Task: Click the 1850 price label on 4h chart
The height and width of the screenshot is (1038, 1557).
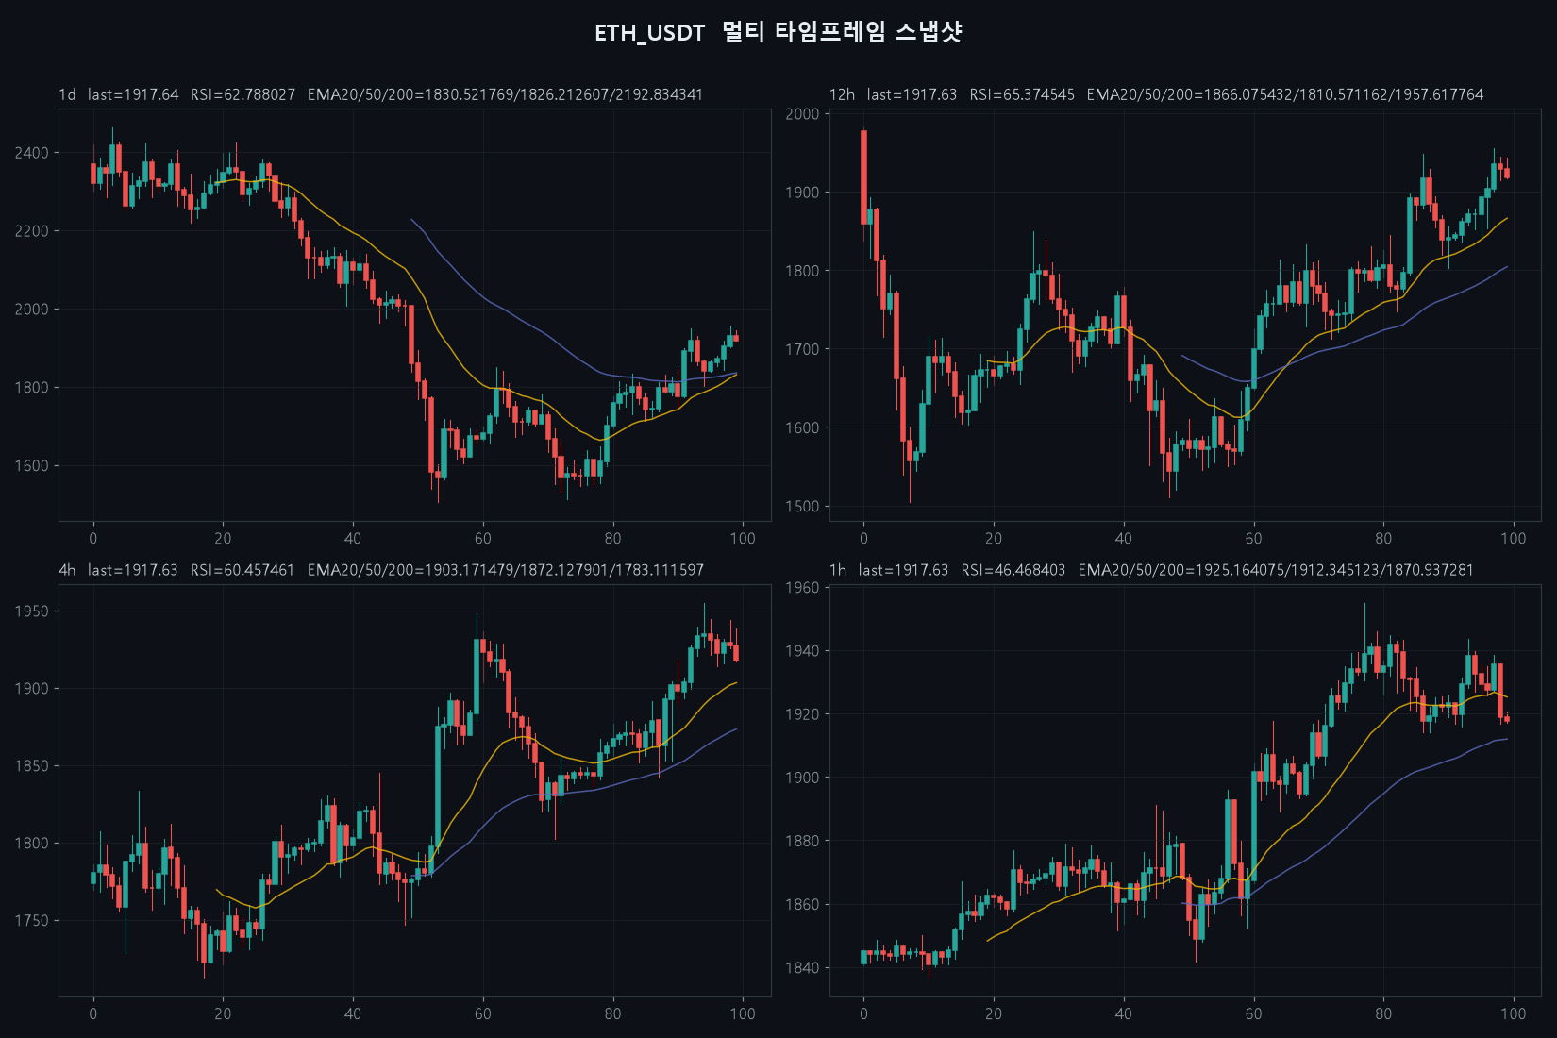Action: click(x=31, y=766)
